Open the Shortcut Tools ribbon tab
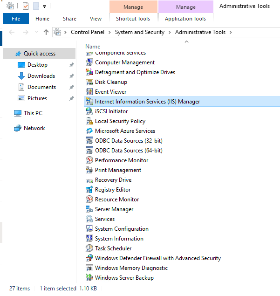Image resolution: width=280 pixels, height=296 pixels. pos(133,19)
